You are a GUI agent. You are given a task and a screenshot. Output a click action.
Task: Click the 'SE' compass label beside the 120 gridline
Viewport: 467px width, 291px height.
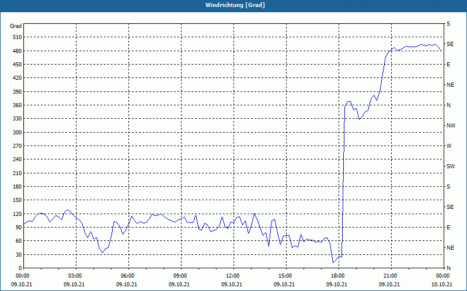[x=450, y=207]
